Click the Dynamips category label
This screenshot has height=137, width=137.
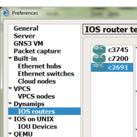[x=29, y=104]
